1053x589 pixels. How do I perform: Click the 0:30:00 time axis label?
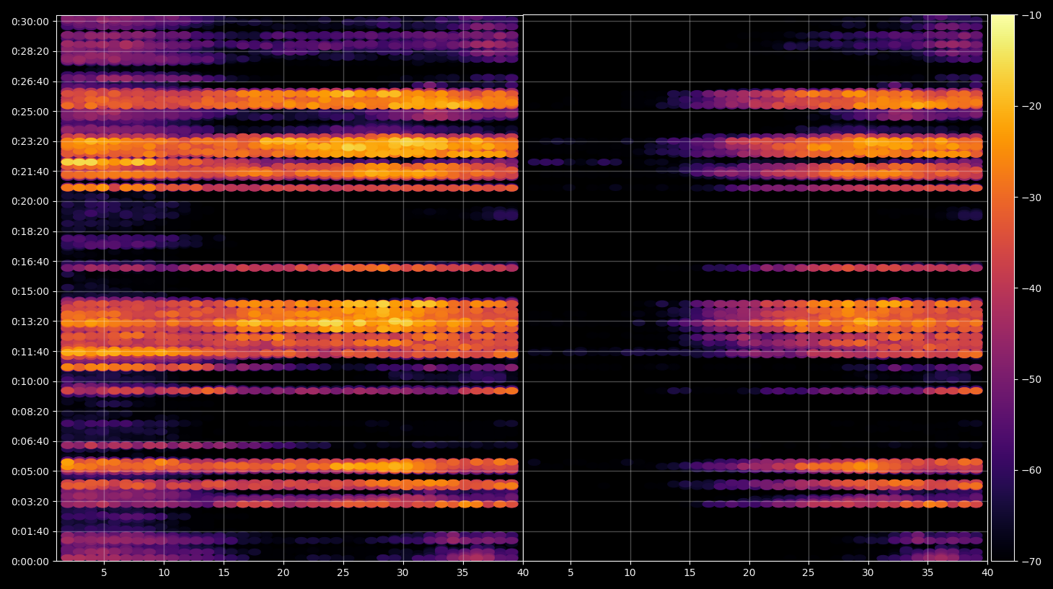[30, 22]
